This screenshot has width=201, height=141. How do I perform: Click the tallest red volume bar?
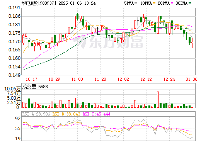158,100
